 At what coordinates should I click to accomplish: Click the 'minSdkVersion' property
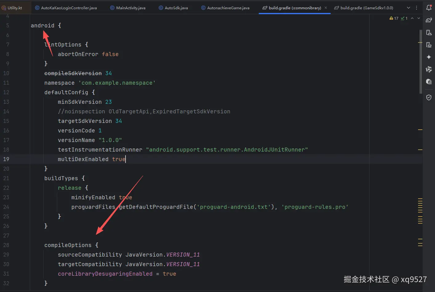pos(80,102)
